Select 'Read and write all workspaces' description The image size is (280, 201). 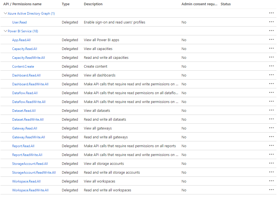108,190
